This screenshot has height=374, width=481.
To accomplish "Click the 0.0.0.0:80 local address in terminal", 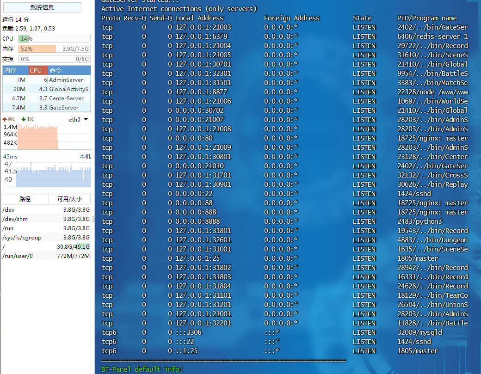I will [x=194, y=138].
